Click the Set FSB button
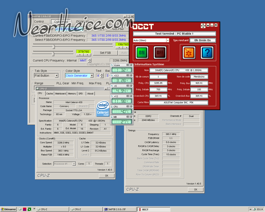This screenshot has height=212, width=265. coord(105,53)
